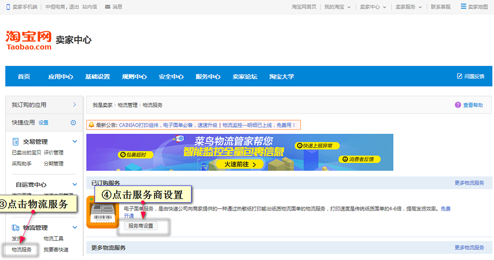The height and width of the screenshot is (260, 494).
Task: Expand the 我的淘宝 dropdown
Action: (349, 7)
